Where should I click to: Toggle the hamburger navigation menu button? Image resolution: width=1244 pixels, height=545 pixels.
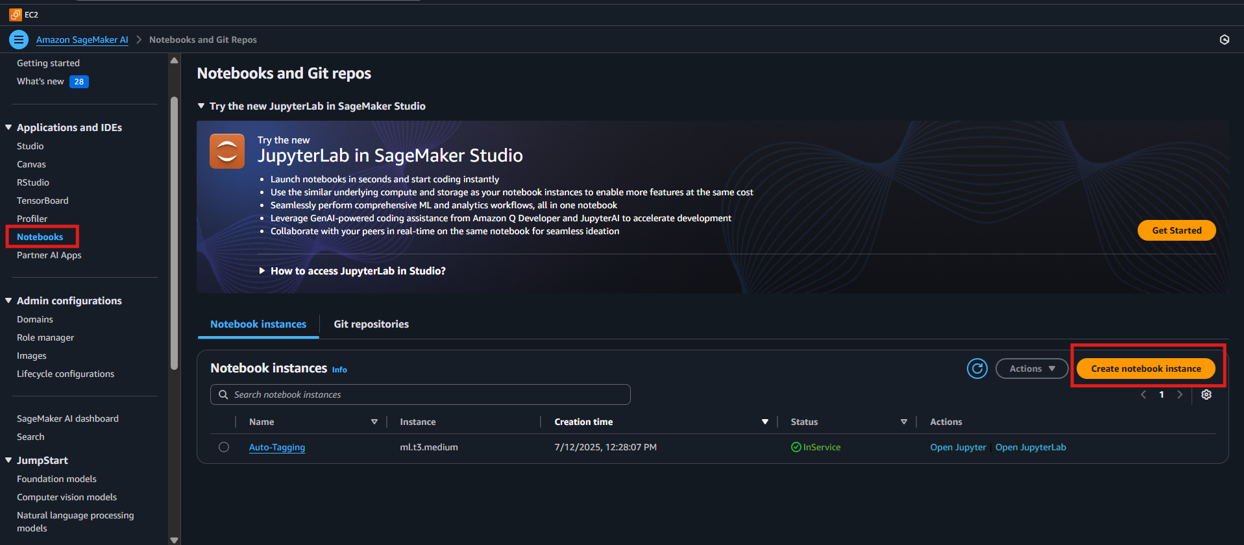pos(19,40)
